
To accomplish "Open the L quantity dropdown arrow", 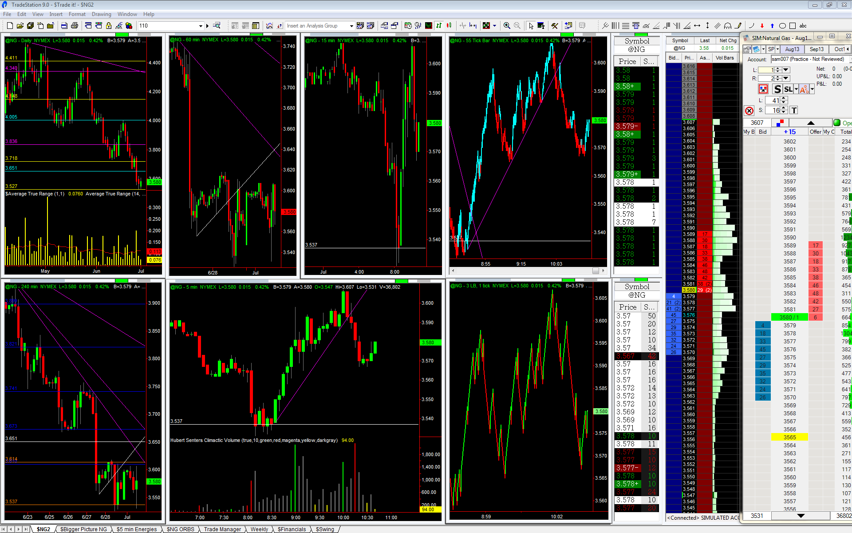I will [x=786, y=70].
